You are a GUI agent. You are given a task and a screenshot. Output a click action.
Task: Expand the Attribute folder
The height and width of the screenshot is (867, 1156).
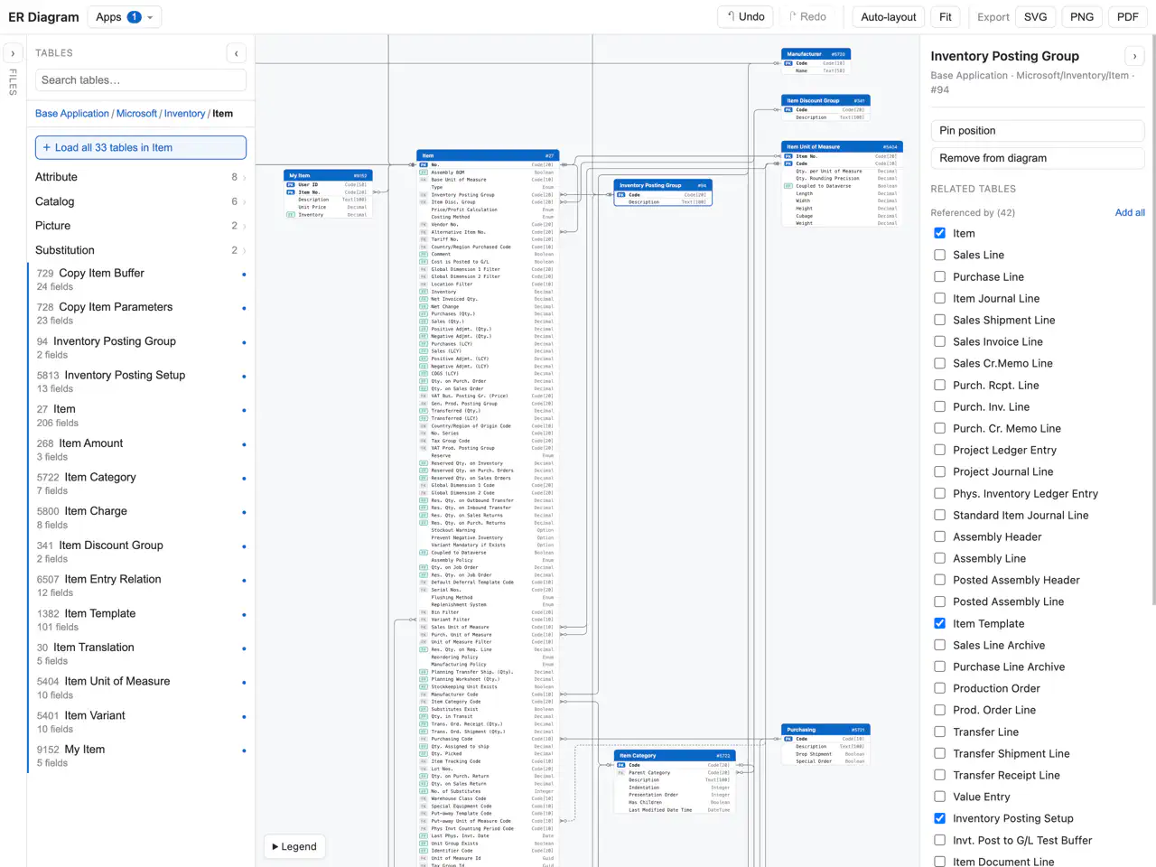click(141, 177)
